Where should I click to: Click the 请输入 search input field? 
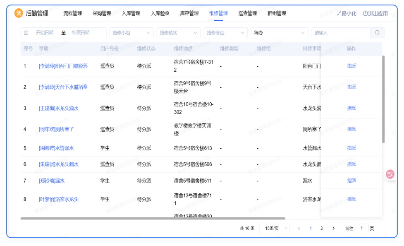click(341, 33)
